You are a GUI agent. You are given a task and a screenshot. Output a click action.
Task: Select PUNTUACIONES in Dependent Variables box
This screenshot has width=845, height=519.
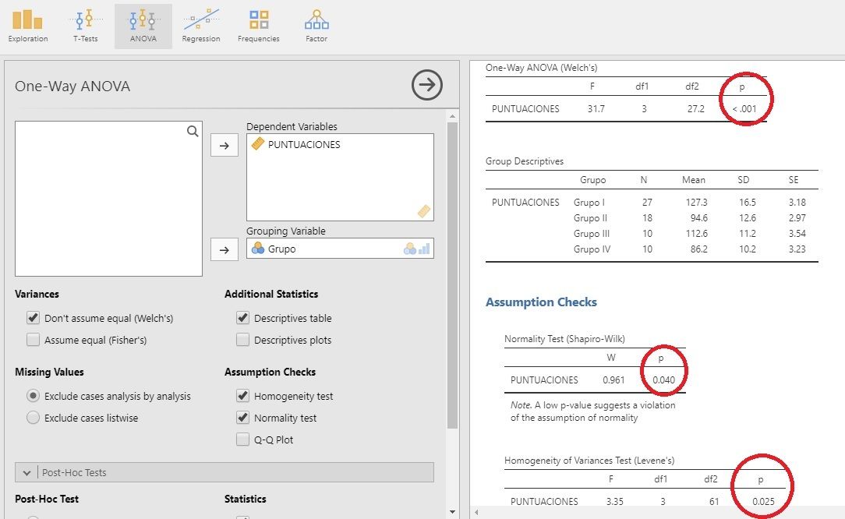coord(304,144)
